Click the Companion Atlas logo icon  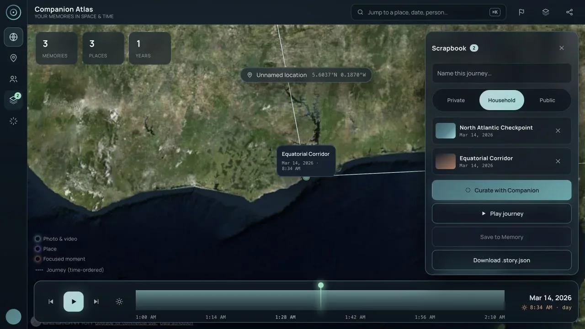13,12
